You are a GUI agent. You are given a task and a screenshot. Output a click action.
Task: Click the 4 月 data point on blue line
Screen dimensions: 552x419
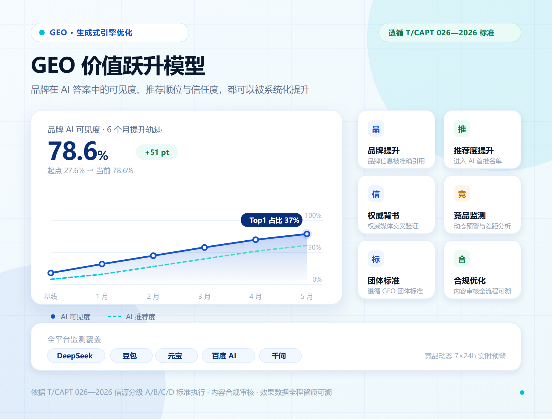coord(256,240)
